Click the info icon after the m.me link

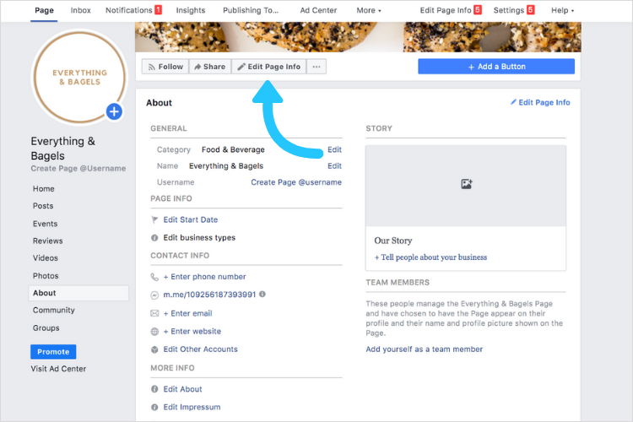tap(262, 294)
